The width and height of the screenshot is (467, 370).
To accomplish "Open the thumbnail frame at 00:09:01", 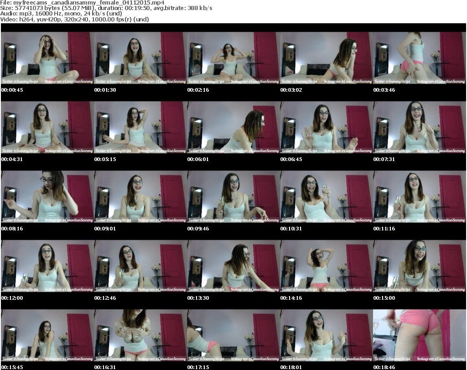I will coord(140,197).
